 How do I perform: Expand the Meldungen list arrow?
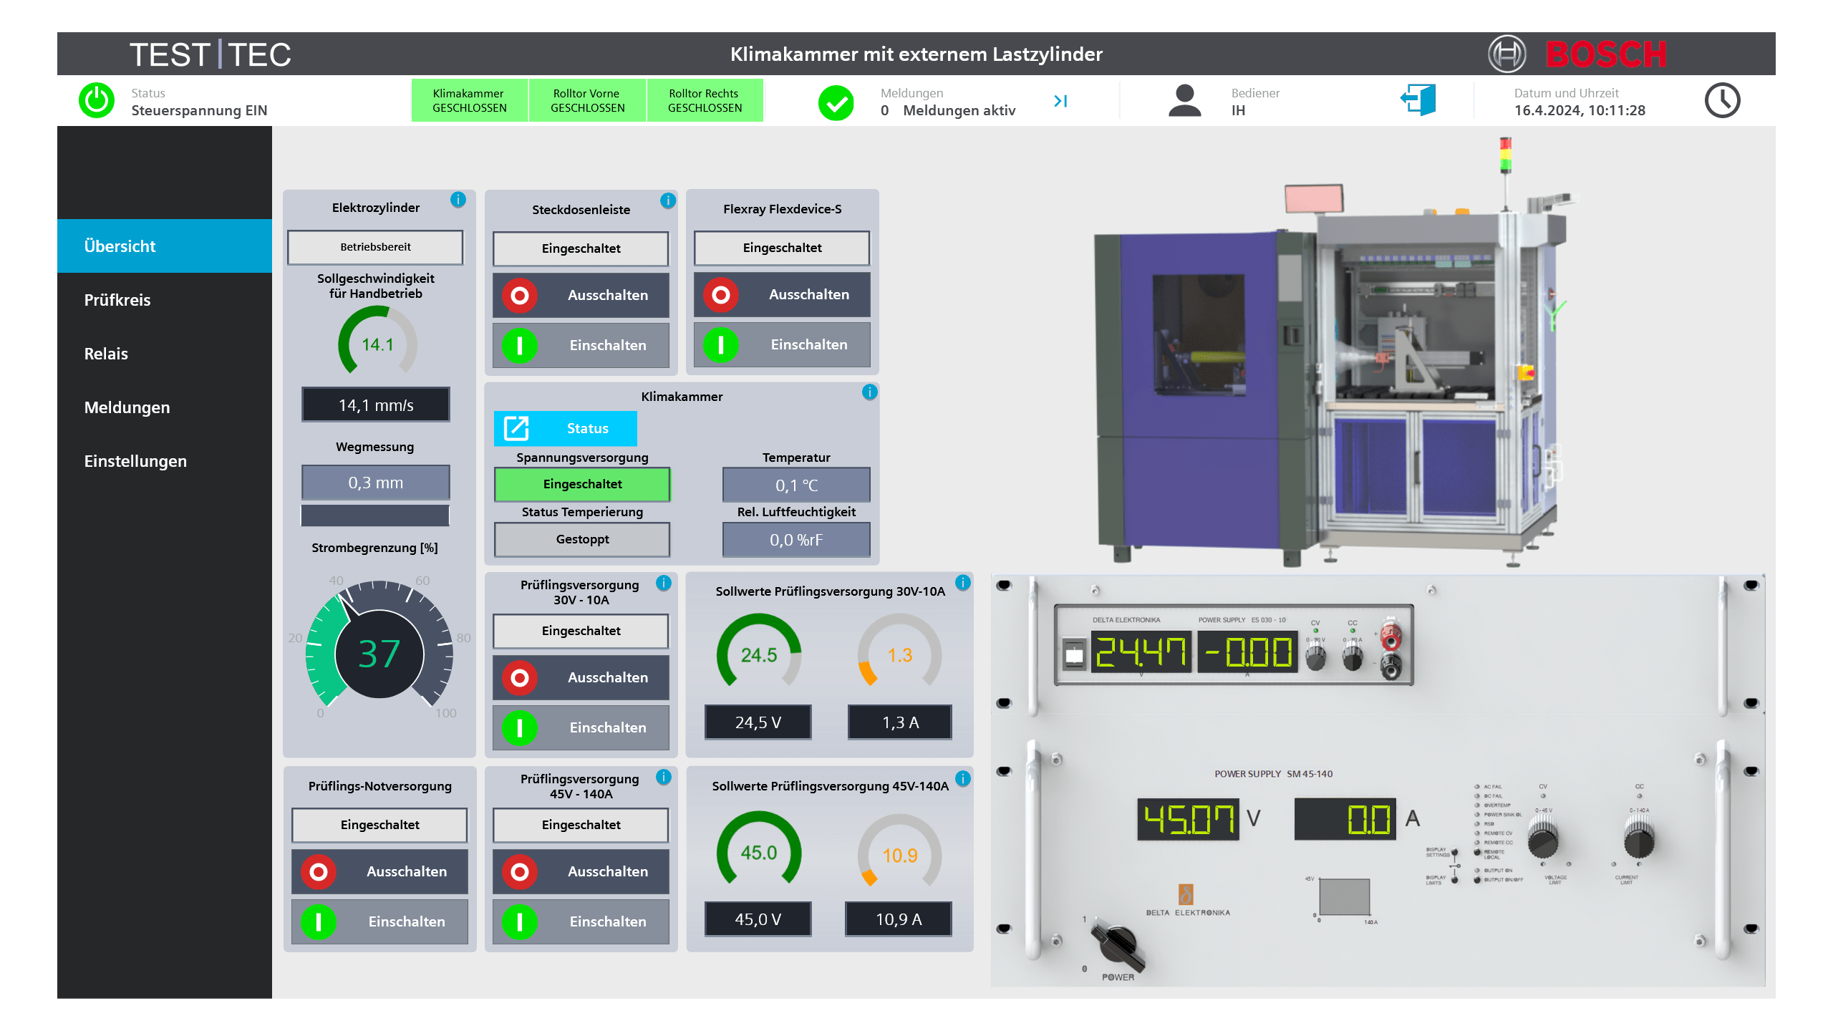1060,102
